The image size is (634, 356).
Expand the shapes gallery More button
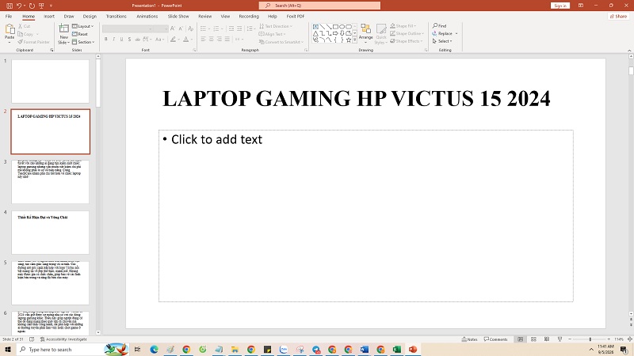[x=354, y=40]
